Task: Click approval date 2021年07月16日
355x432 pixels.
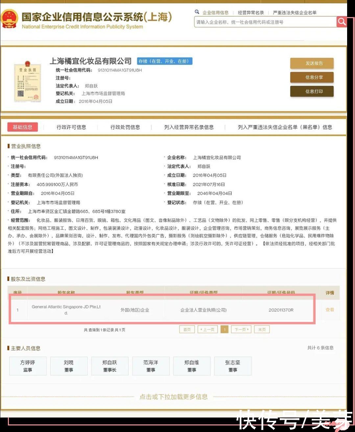Action: [209, 184]
